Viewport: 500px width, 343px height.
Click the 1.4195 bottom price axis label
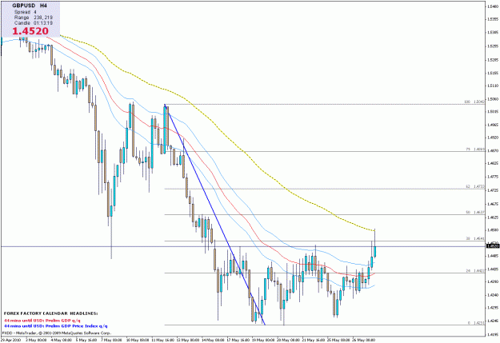click(x=493, y=335)
